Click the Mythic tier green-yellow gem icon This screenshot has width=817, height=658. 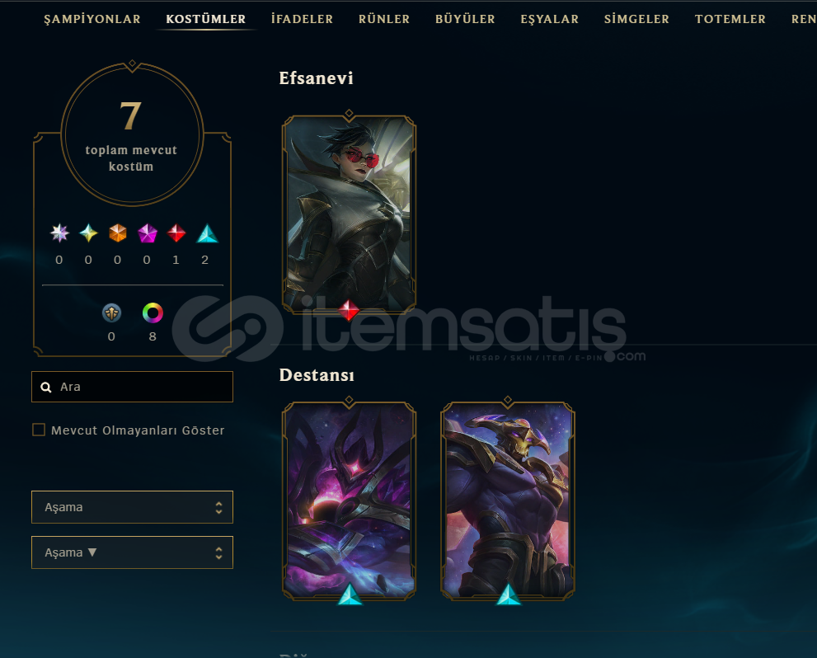[88, 233]
